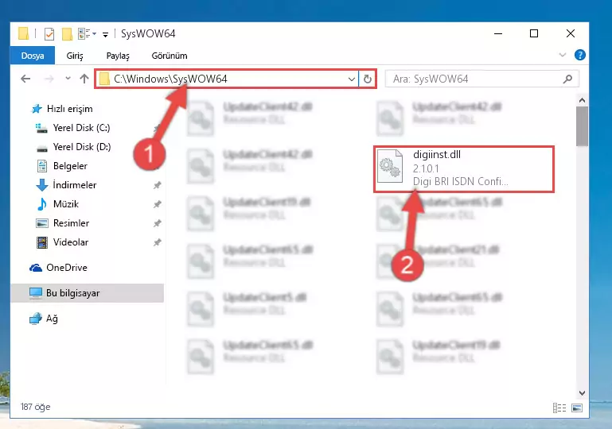Open the Videolar folder

tap(71, 242)
